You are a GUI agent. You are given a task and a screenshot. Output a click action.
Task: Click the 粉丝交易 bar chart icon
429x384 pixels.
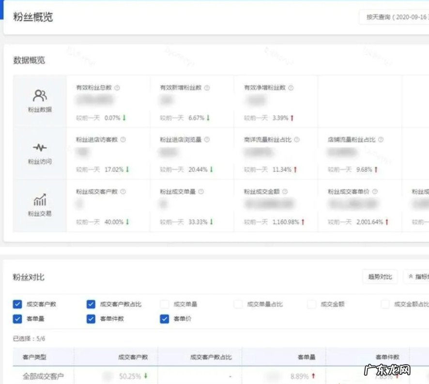tap(39, 198)
